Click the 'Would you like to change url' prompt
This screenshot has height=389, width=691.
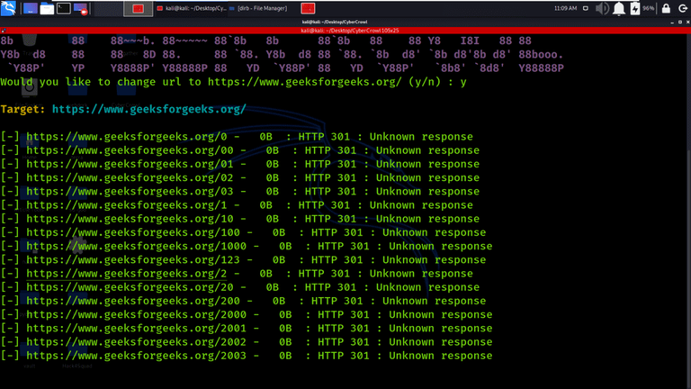(233, 82)
